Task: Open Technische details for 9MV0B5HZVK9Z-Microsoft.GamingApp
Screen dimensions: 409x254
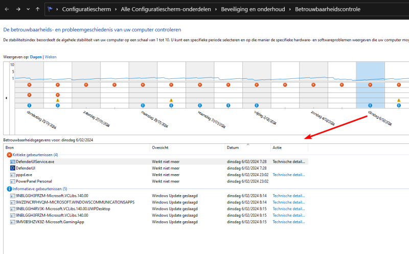Action: pyautogui.click(x=288, y=222)
